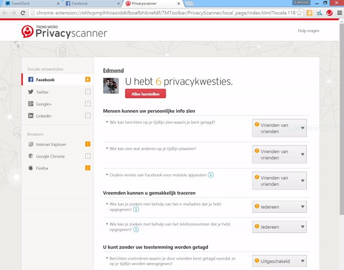Open Google Chrome browser settings
Viewport: 344px width, 270px height.
58,156
